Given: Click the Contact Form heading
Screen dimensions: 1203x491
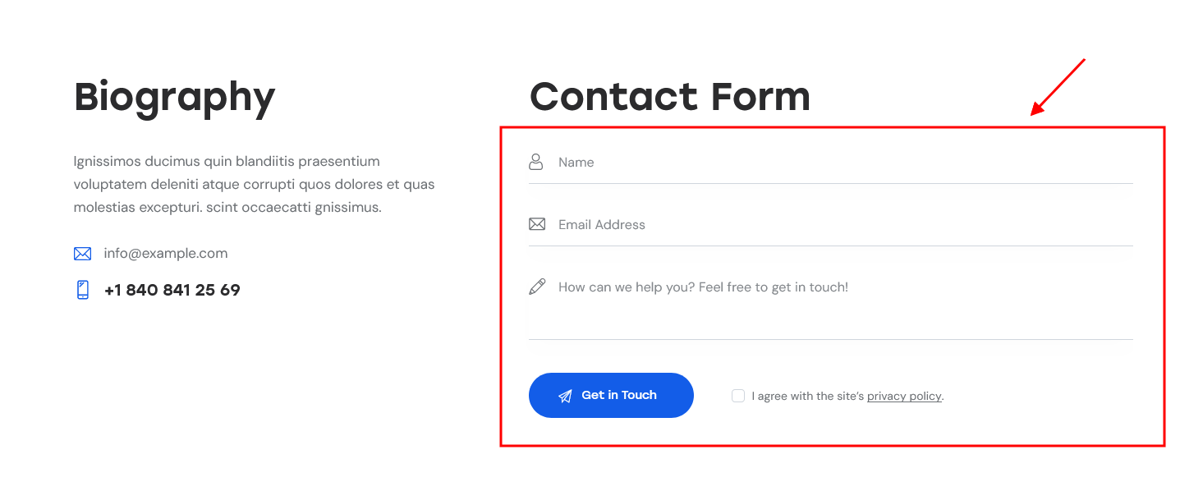Looking at the screenshot, I should [x=670, y=97].
